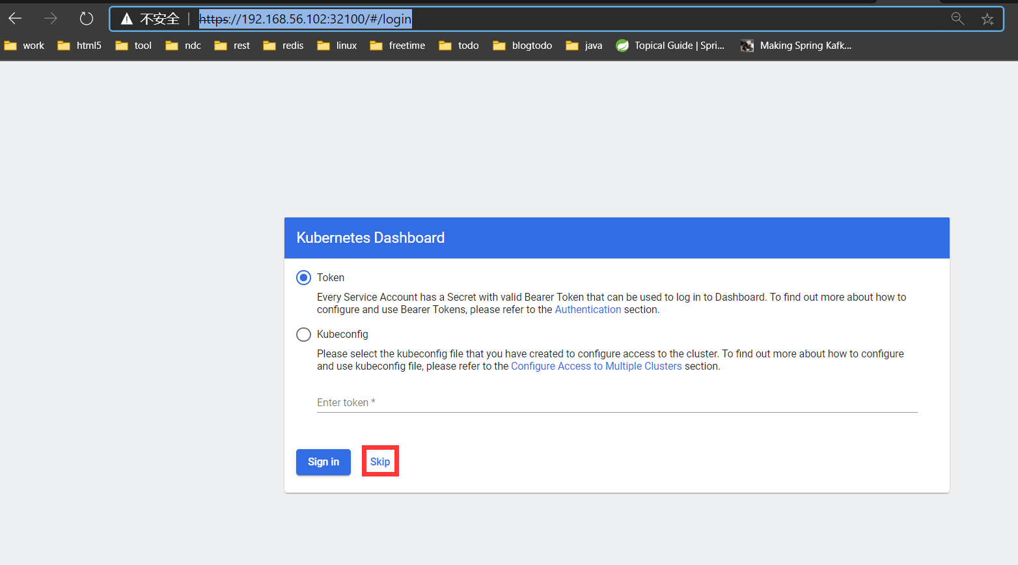Focus the Enter token input field
This screenshot has height=565, width=1018.
[x=617, y=403]
